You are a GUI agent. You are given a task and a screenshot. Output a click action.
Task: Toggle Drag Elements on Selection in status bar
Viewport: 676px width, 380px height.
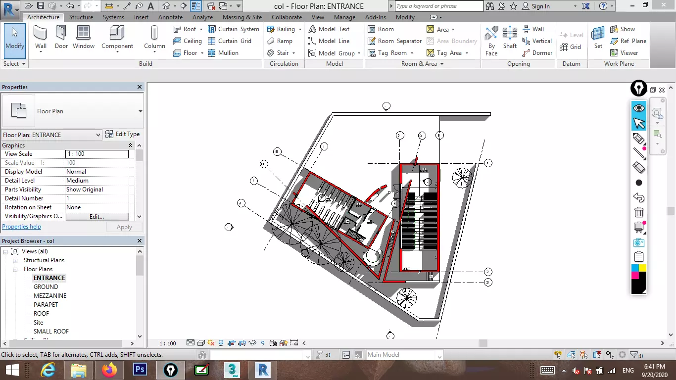coord(610,355)
